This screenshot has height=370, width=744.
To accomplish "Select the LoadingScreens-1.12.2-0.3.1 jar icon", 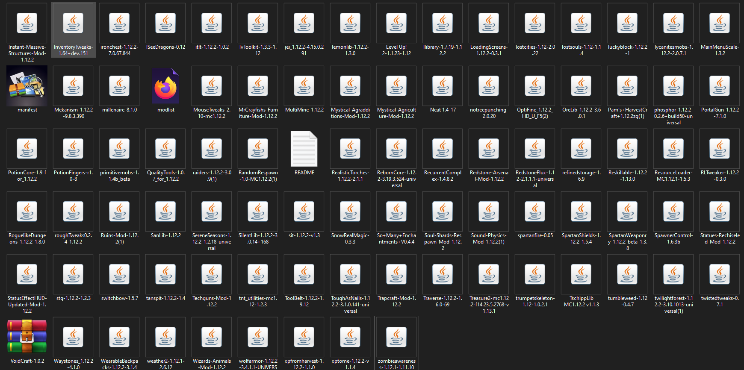I will click(489, 23).
